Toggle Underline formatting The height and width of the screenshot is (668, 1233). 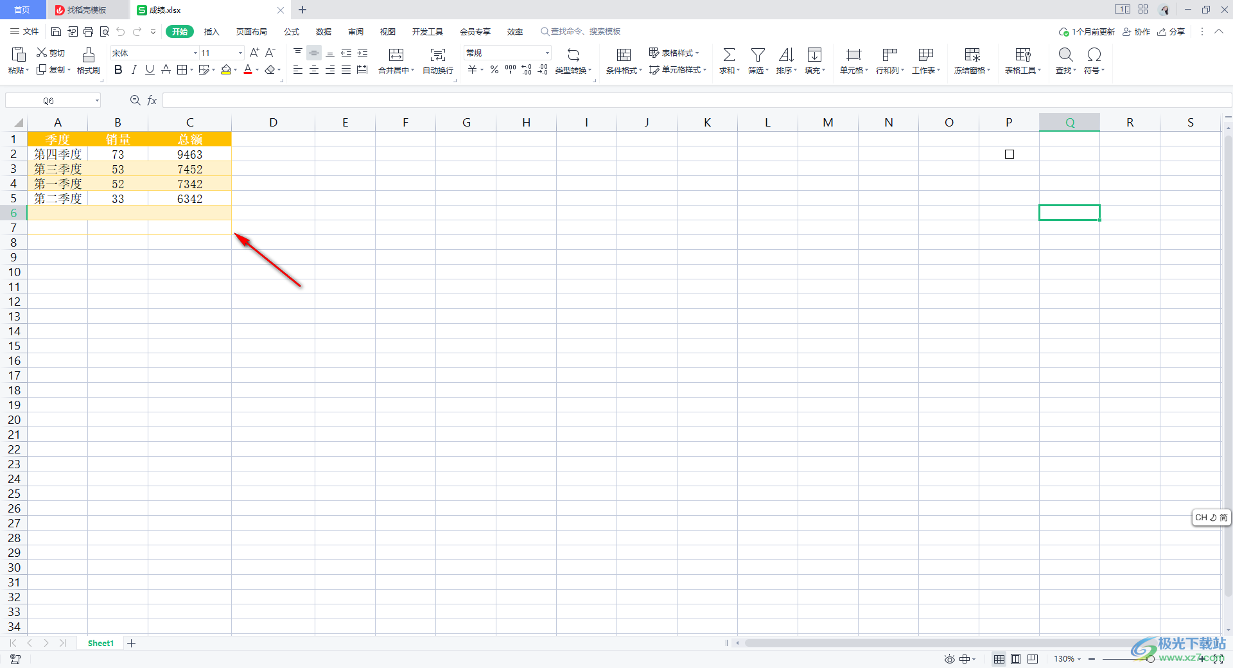coord(150,69)
